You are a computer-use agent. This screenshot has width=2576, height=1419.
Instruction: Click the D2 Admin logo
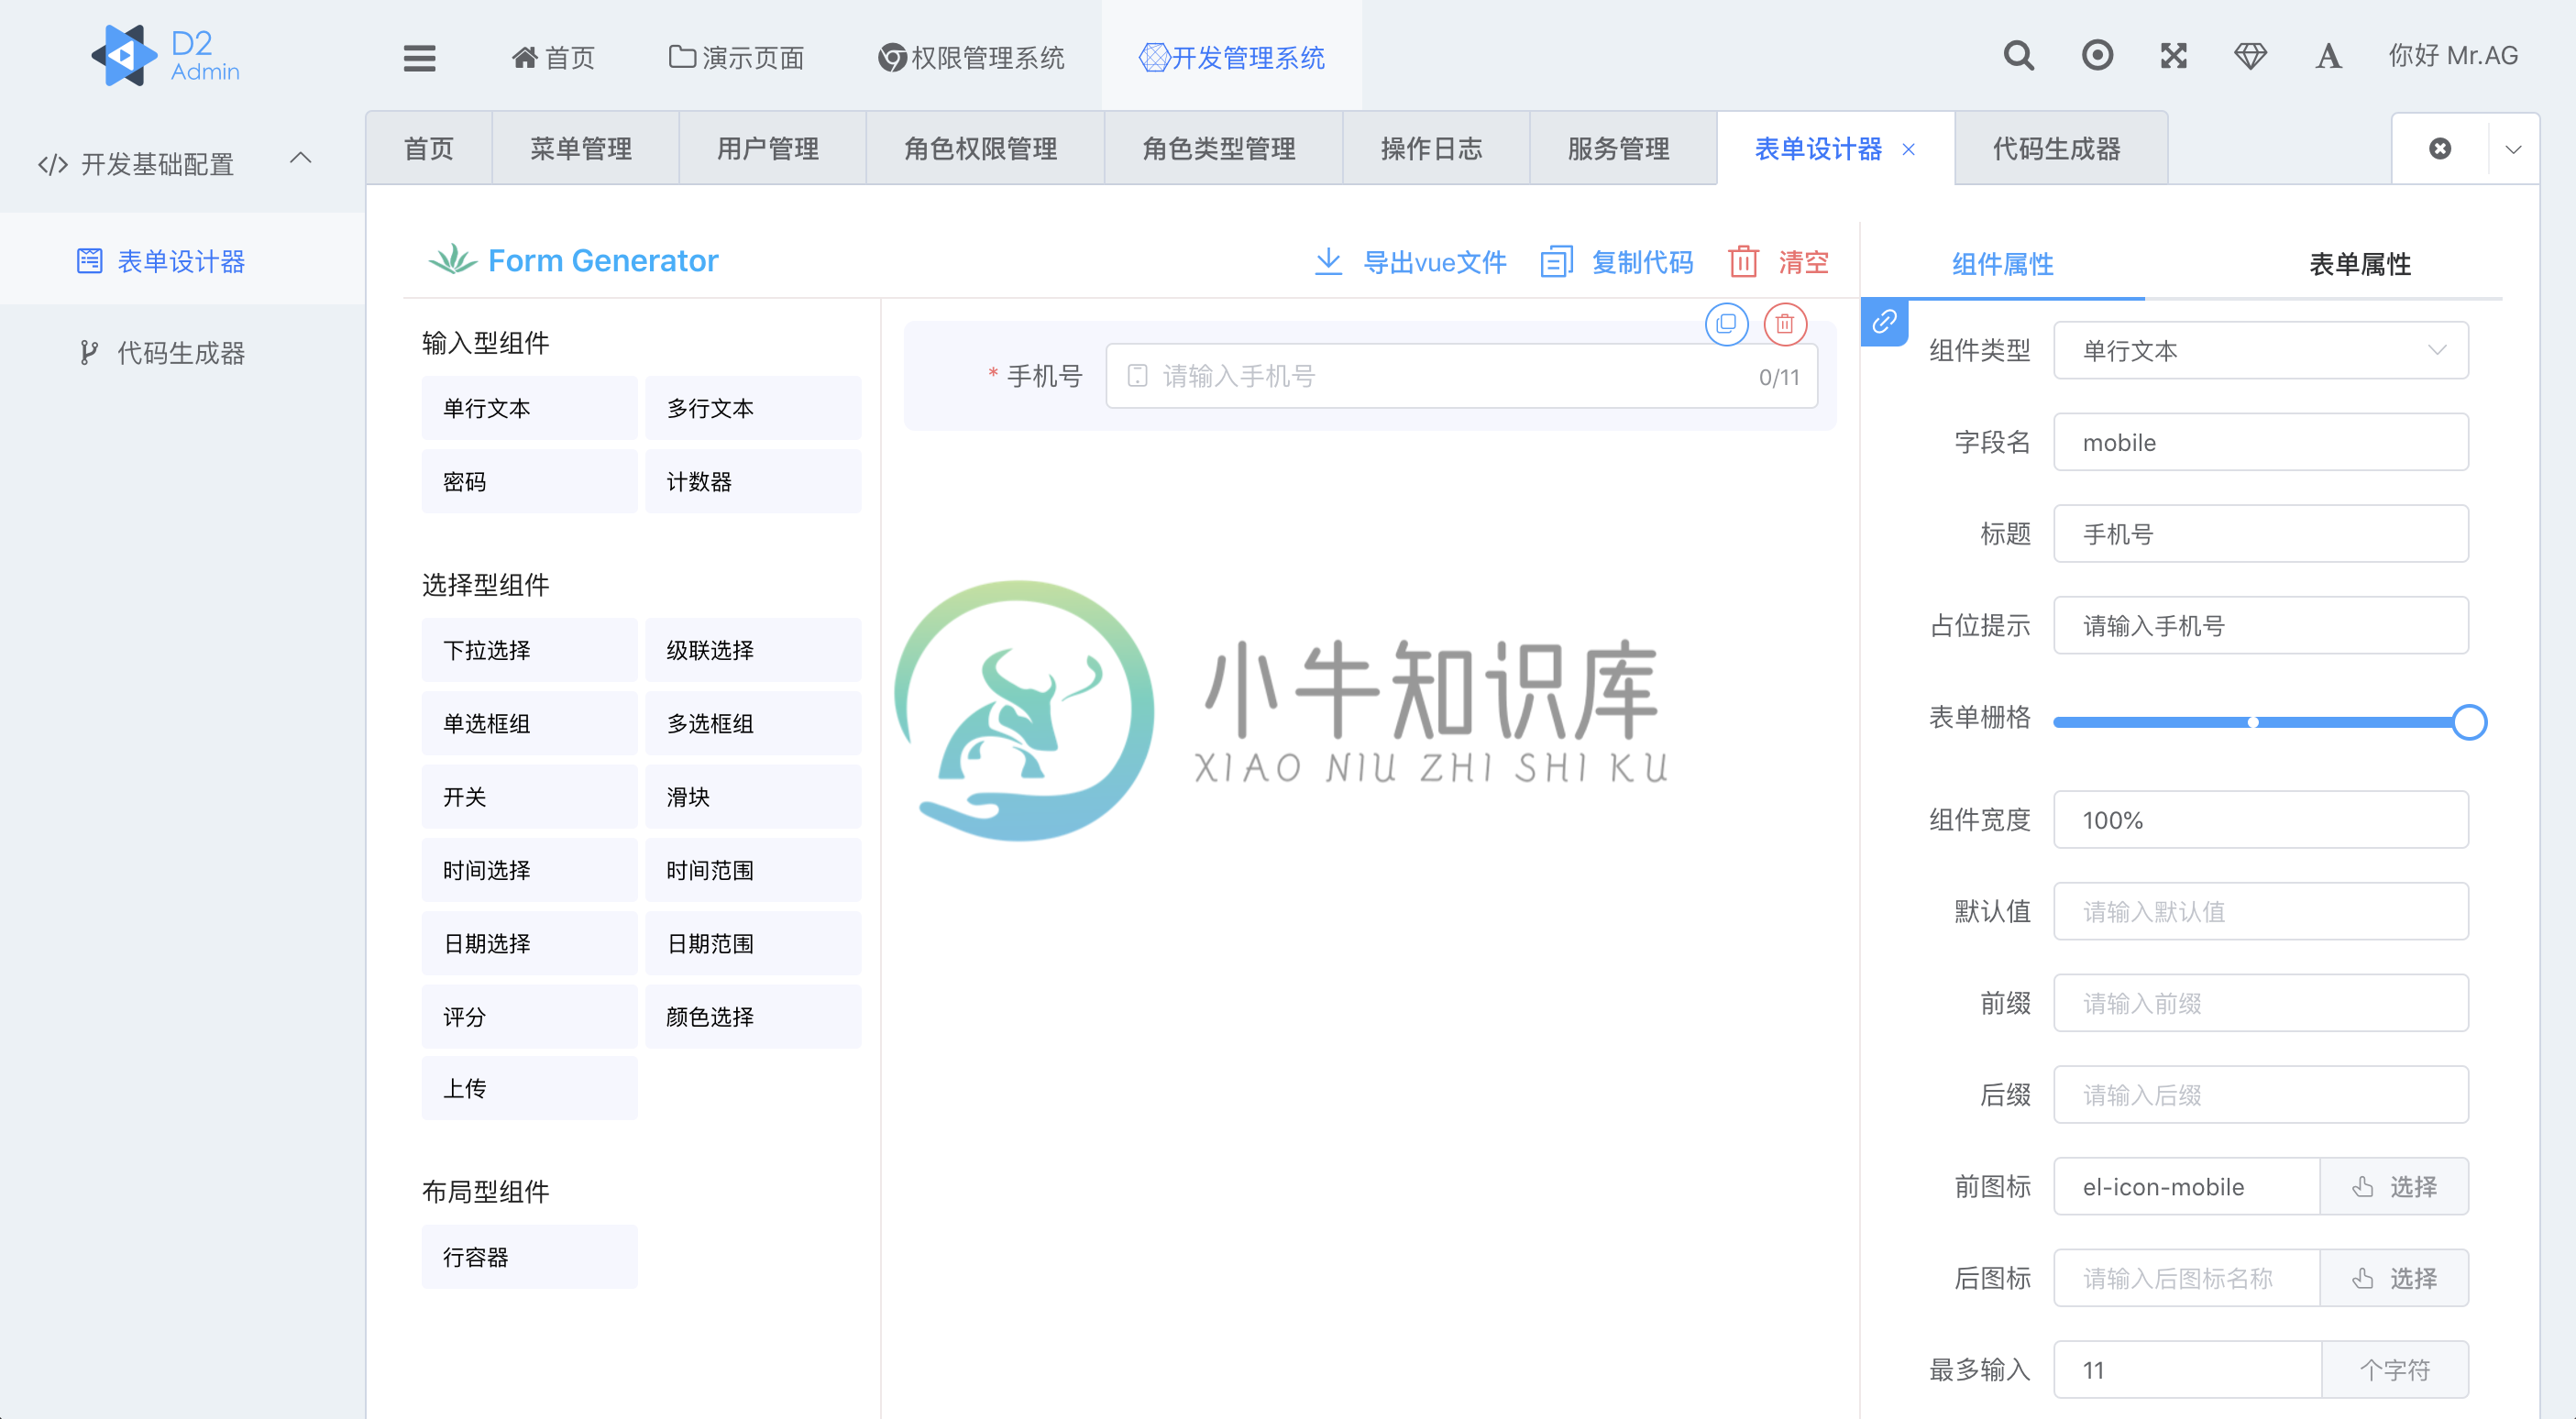click(166, 56)
